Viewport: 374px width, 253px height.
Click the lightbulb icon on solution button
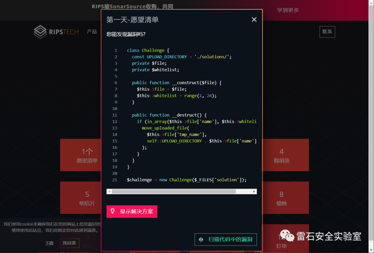(x=113, y=211)
